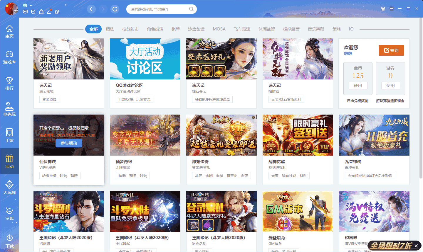Click 参与活动 on the 仙侠神域 banner

click(68, 143)
